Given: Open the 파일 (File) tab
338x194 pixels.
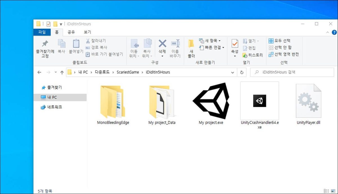Looking at the screenshot, I should click(42, 32).
